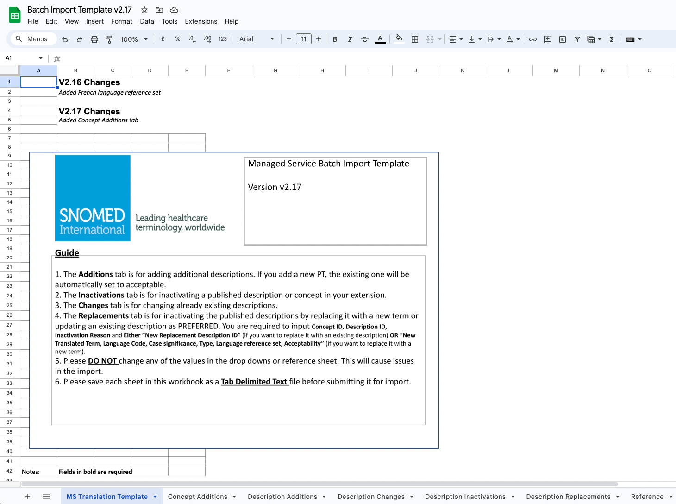676x504 pixels.
Task: Open the Extensions menu
Action: pyautogui.click(x=201, y=21)
